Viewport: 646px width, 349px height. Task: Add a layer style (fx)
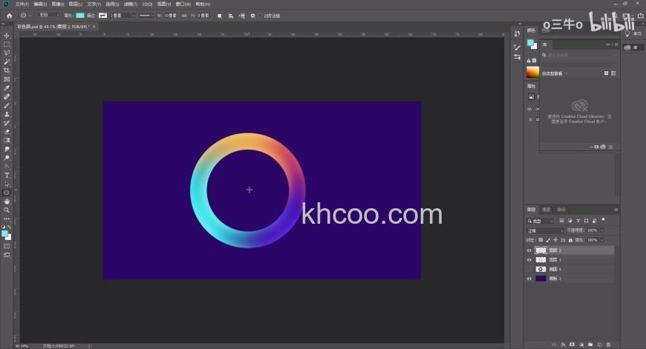[563, 345]
